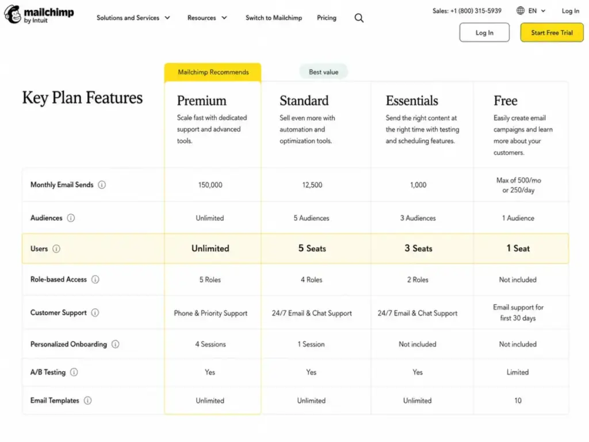Click the Start Free Trial button
This screenshot has height=442, width=589.
point(552,33)
